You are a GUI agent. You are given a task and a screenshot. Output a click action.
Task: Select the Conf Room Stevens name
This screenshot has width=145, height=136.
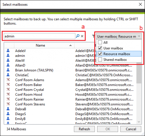(x=30, y=104)
